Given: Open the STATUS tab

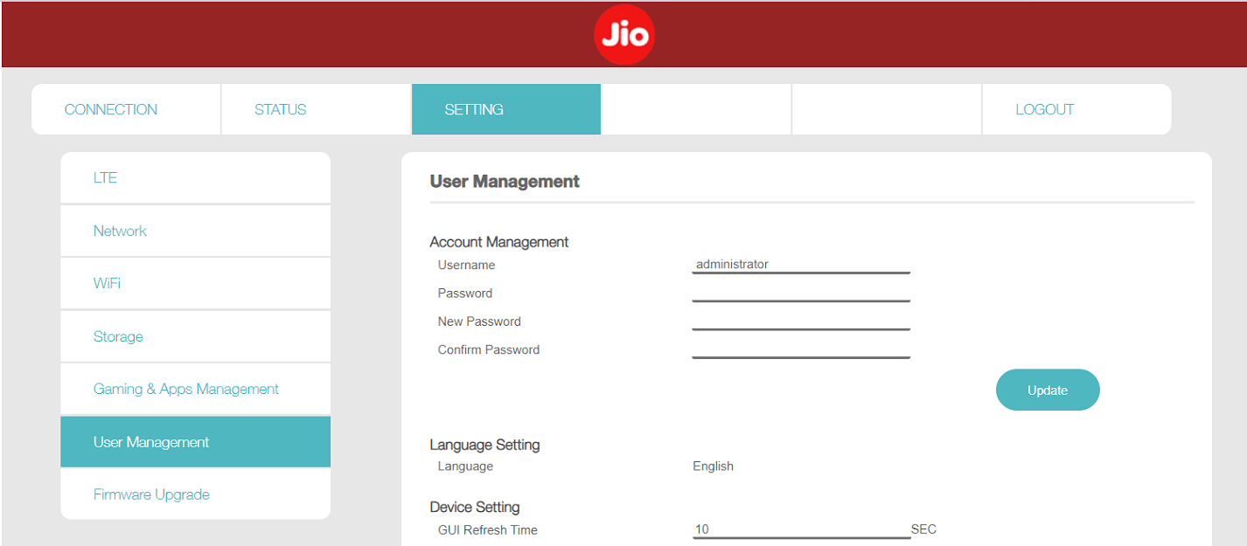Looking at the screenshot, I should click(x=280, y=108).
